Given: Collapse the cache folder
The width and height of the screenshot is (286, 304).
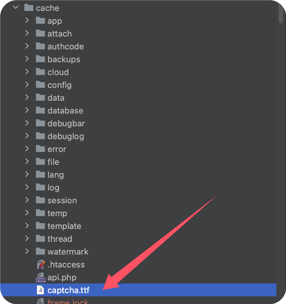Looking at the screenshot, I should pos(16,8).
